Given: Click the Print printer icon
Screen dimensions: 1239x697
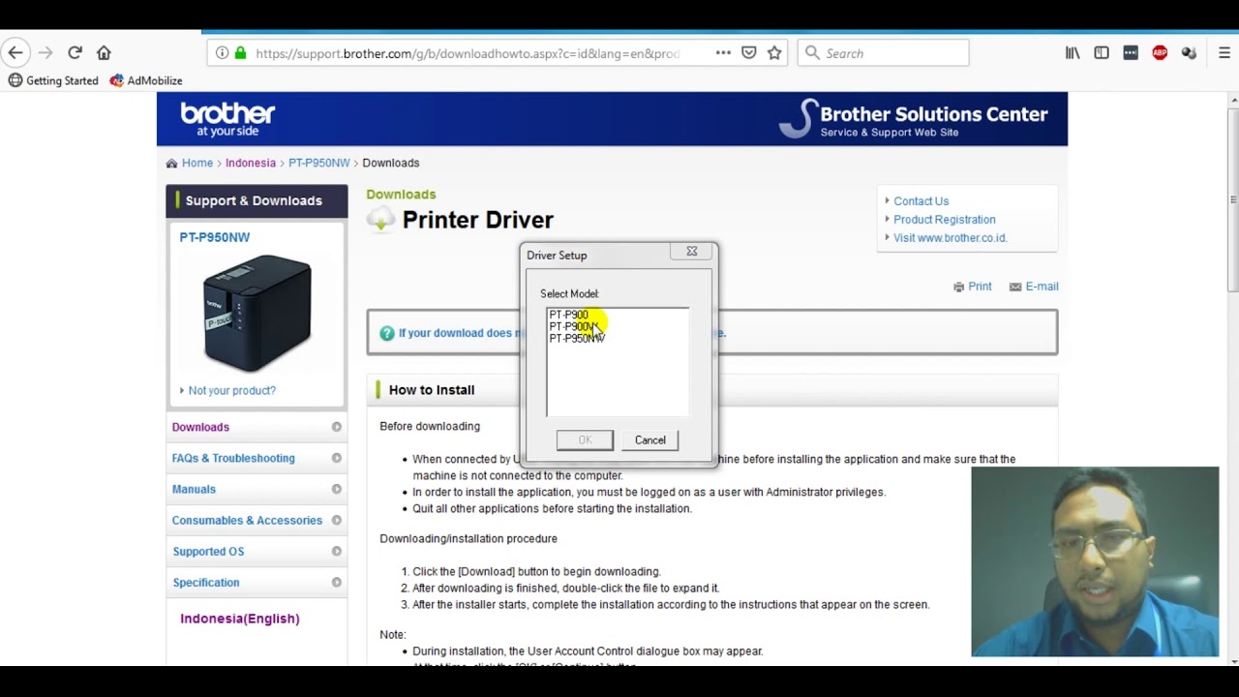Looking at the screenshot, I should point(958,287).
